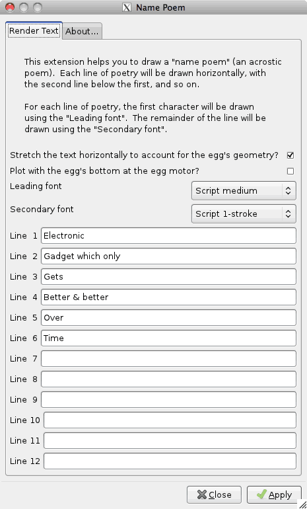The image size is (307, 509).
Task: Click the Line 5 field containing Over
Action: pyautogui.click(x=168, y=317)
